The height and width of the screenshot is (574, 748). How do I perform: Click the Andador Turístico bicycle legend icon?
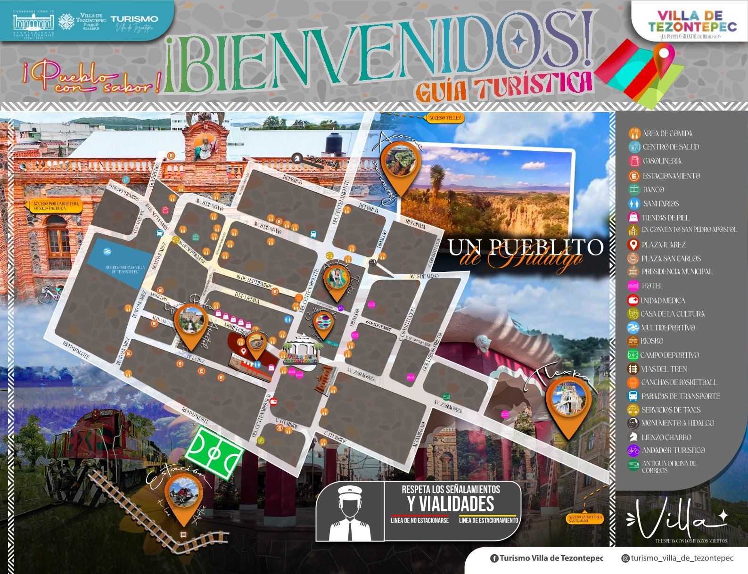(x=633, y=451)
